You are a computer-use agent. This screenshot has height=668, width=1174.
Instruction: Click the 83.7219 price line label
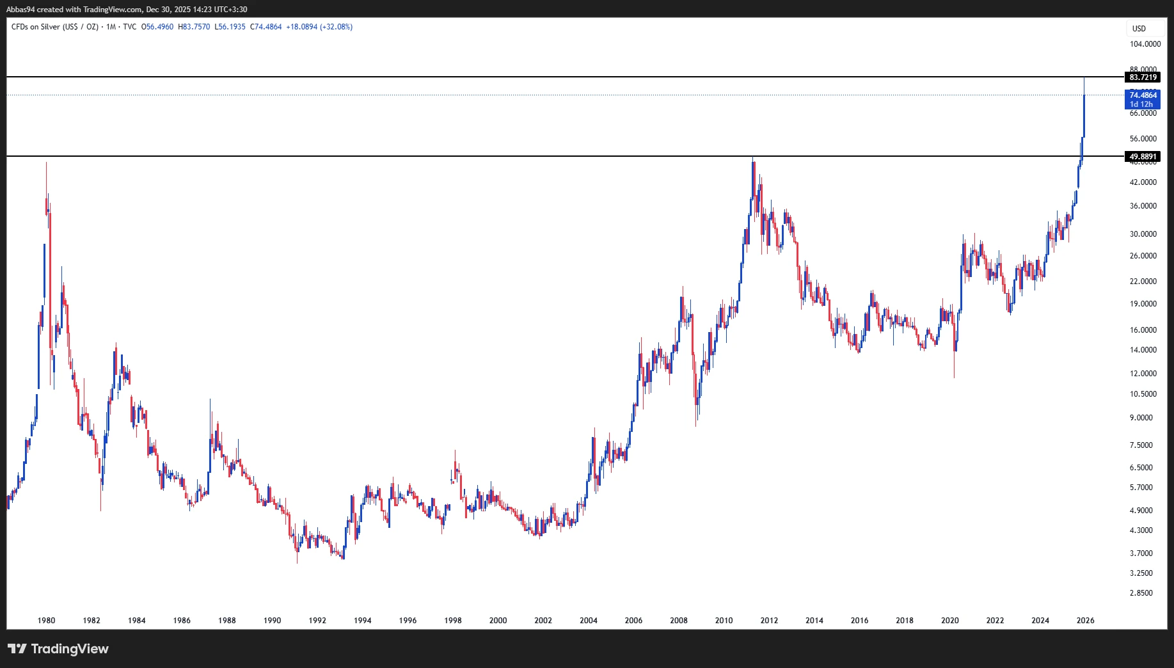(x=1144, y=77)
